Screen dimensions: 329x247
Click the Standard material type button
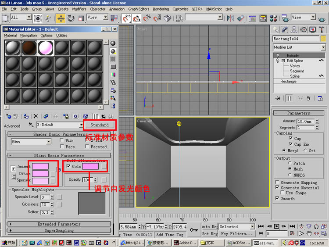100,125
